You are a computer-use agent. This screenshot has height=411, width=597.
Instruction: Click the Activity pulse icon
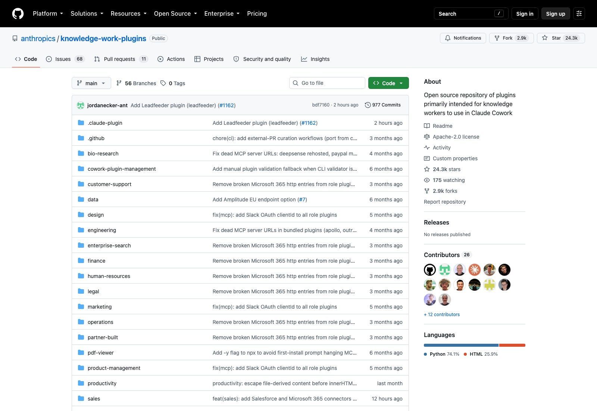point(427,148)
